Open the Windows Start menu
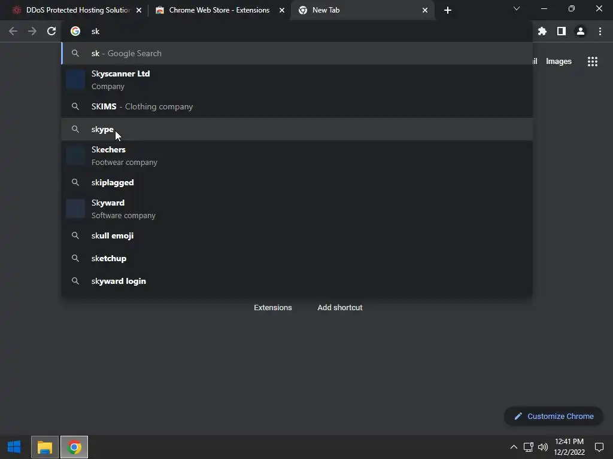This screenshot has width=613, height=459. point(14,447)
